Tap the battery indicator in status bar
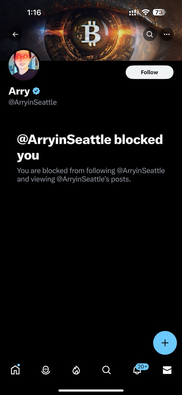The width and height of the screenshot is (182, 395). click(x=159, y=13)
